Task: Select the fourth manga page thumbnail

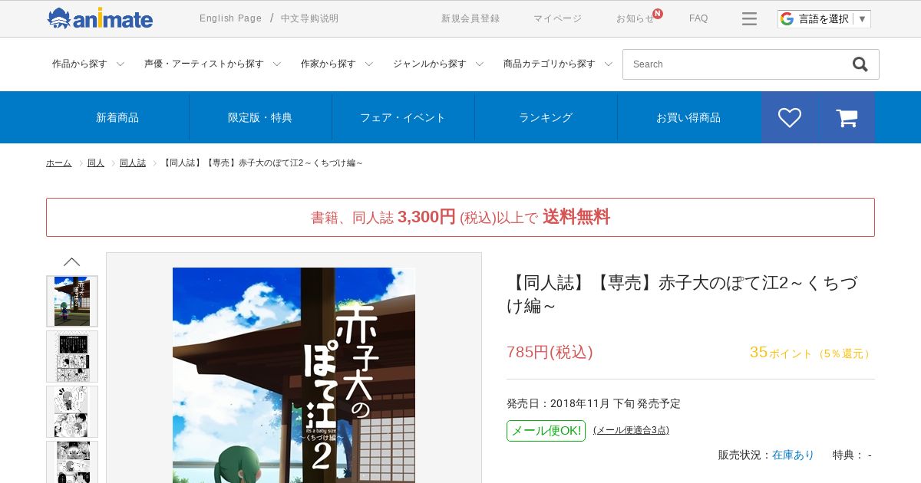Action: click(x=72, y=462)
